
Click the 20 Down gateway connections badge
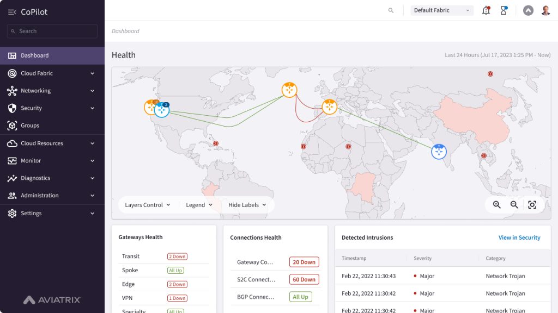point(304,262)
